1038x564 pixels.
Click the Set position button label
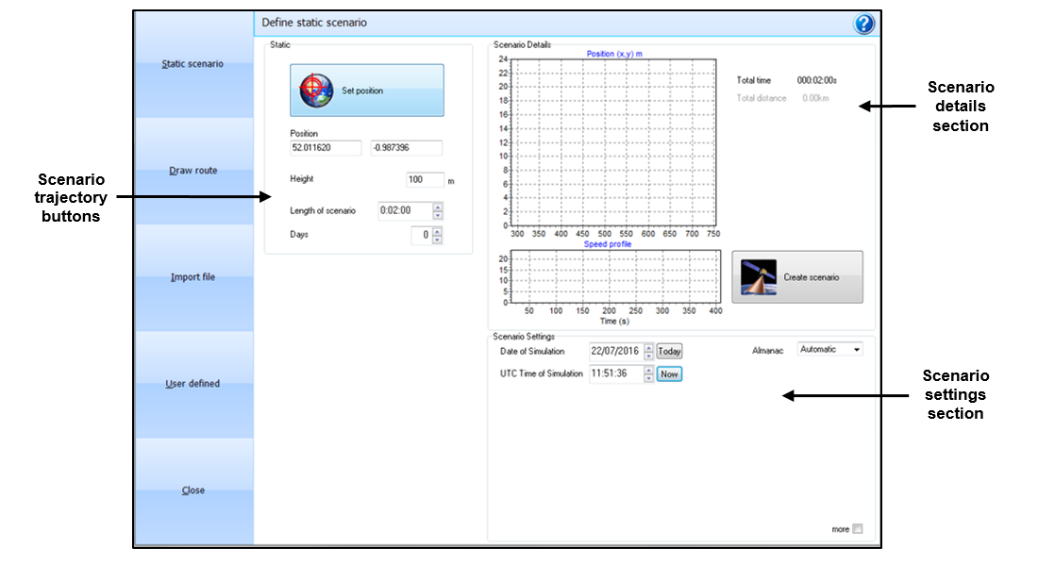point(362,91)
